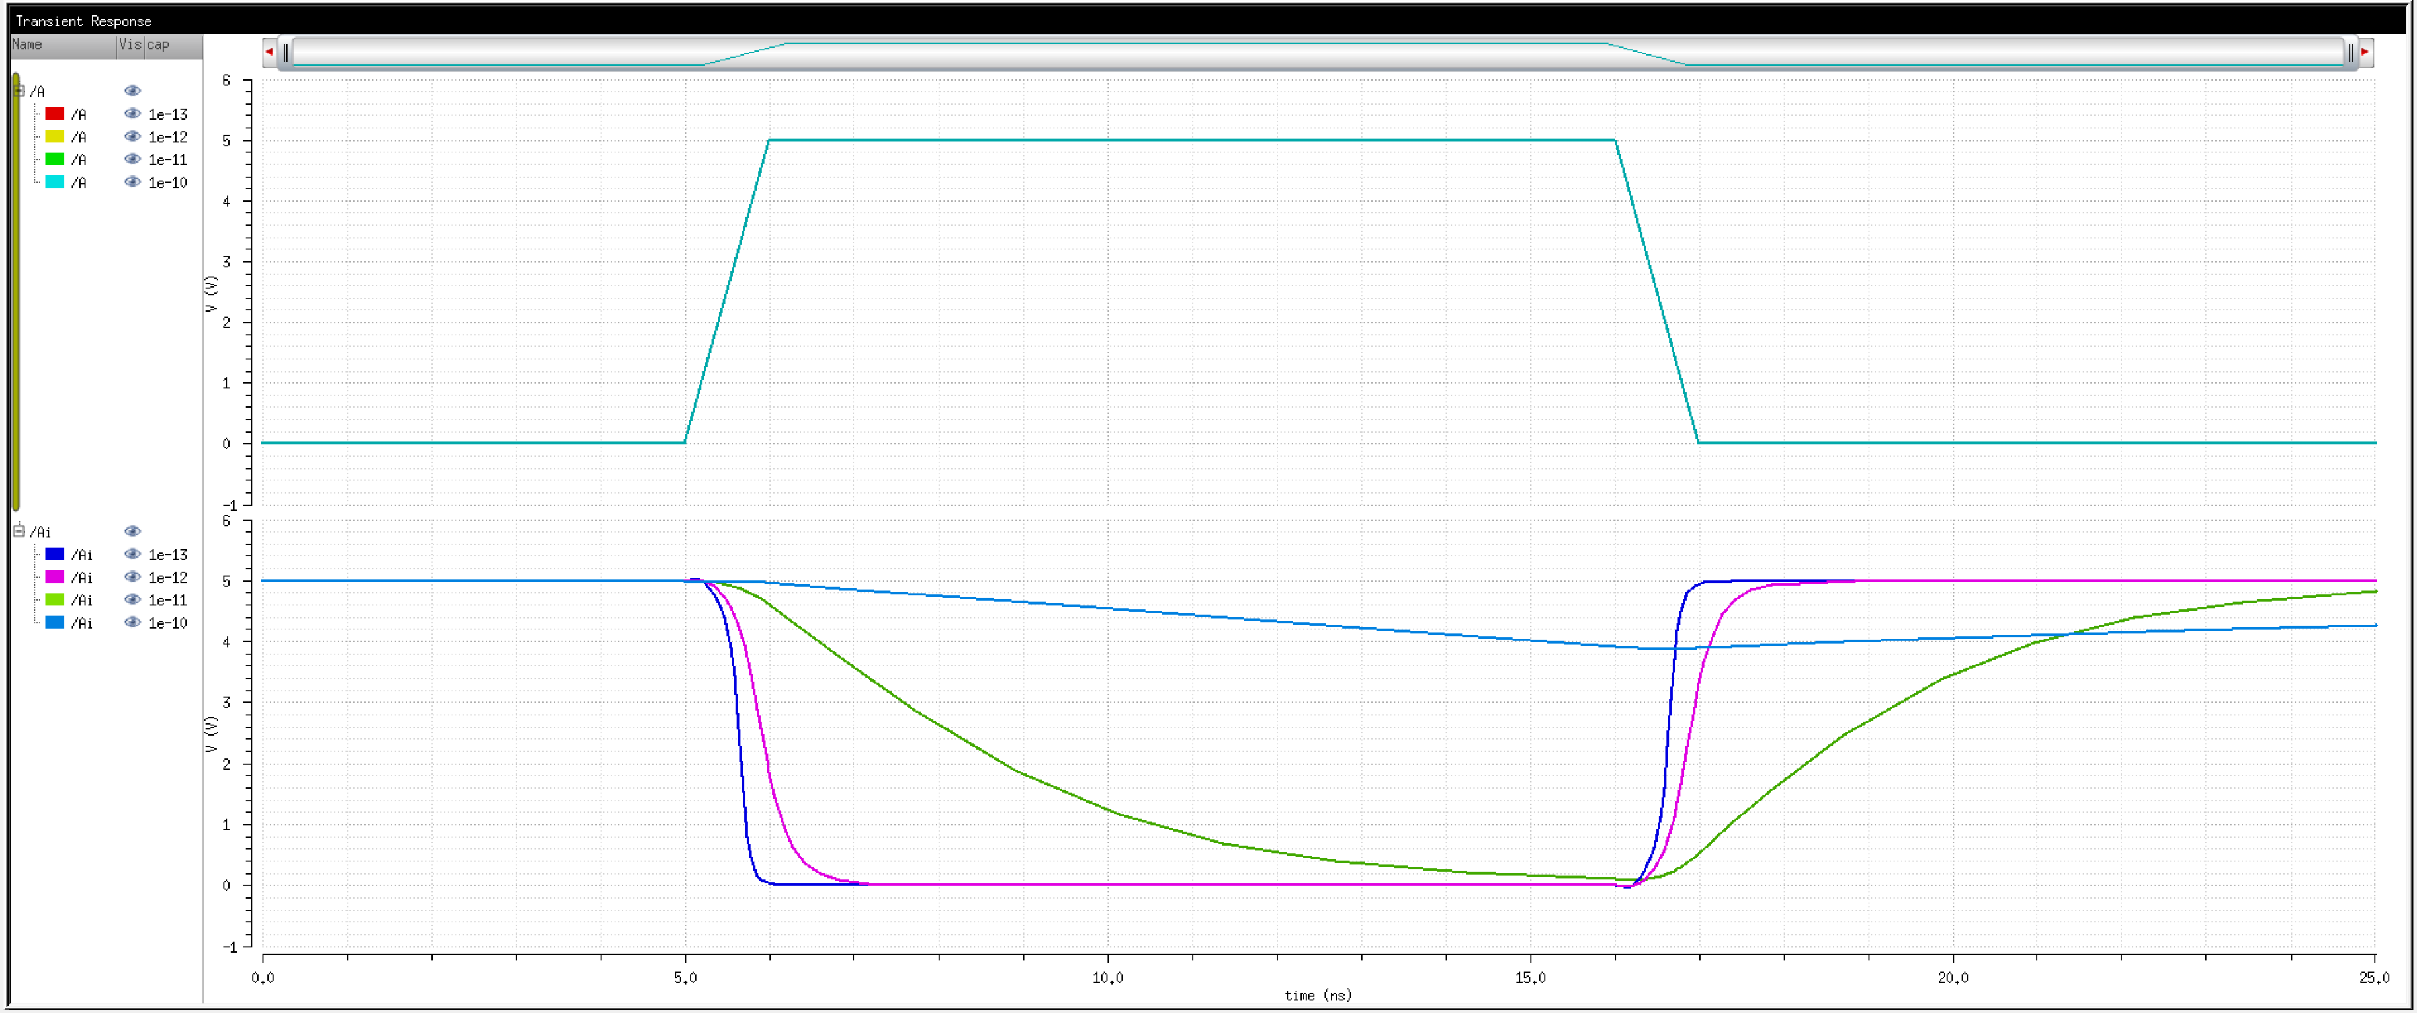Click the Vis column header
This screenshot has height=1013, width=2417.
(130, 44)
